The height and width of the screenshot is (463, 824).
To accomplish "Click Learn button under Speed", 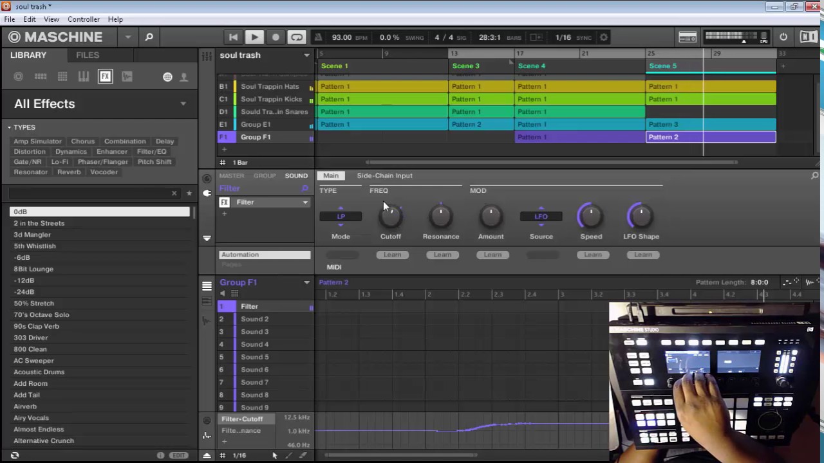I will (x=593, y=255).
